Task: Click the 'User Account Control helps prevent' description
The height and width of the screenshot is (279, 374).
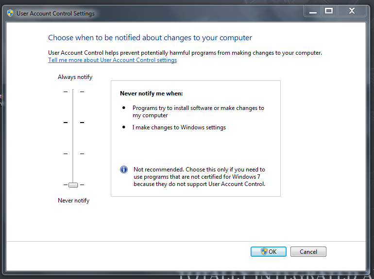Action: [x=185, y=53]
